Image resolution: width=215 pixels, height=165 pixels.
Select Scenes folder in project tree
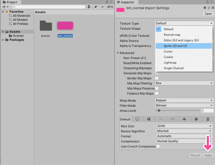coord(16,36)
